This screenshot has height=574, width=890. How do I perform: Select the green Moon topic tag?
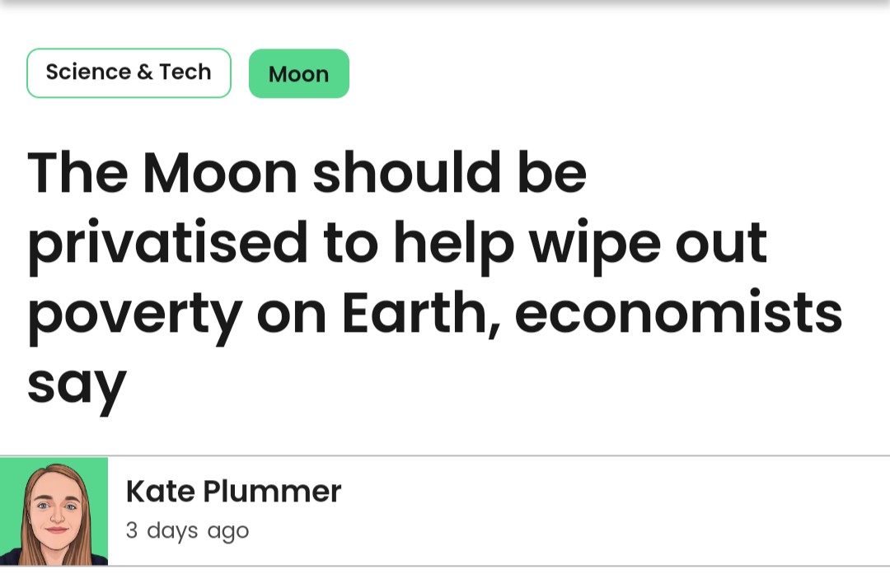coord(298,74)
